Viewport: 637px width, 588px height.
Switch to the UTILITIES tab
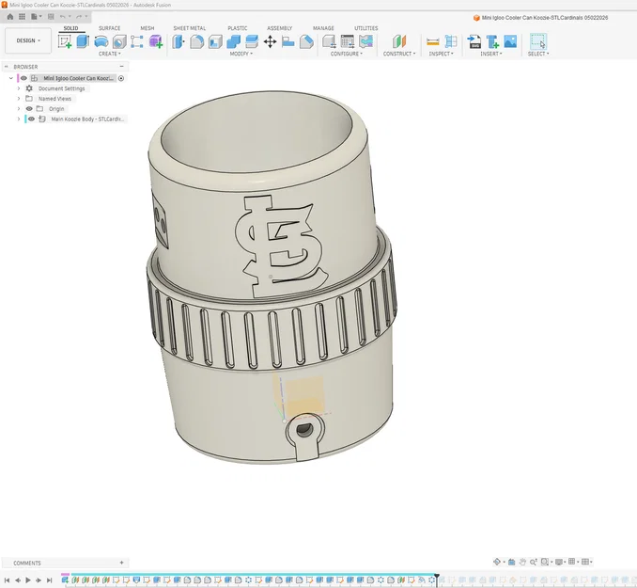(366, 28)
